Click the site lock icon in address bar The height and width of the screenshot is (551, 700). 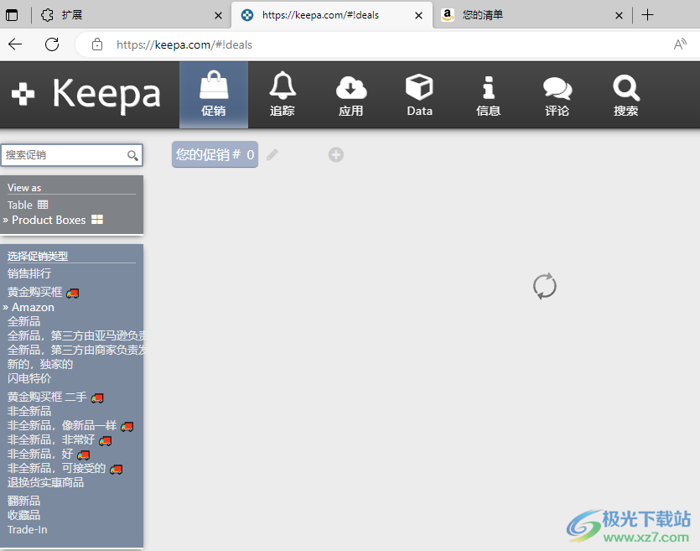click(x=97, y=44)
